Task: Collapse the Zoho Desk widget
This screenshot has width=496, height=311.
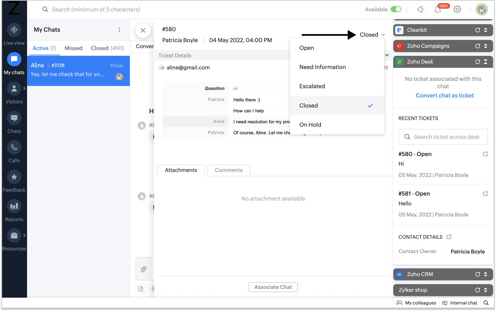Action: pos(486,62)
